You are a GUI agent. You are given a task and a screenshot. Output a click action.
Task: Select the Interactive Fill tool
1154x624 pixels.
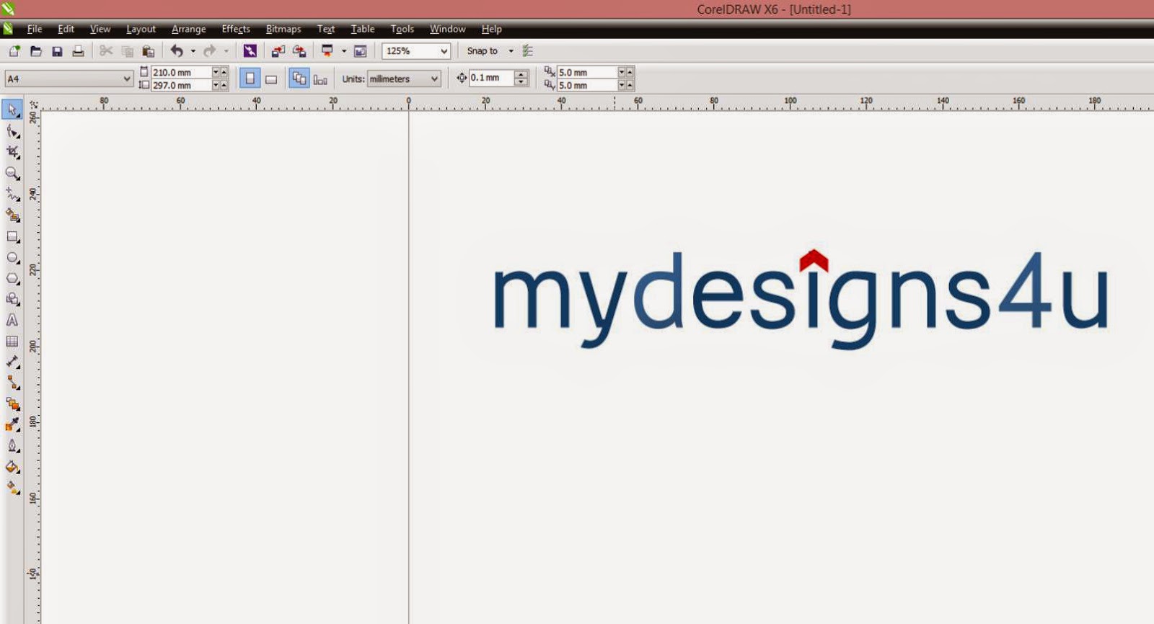(x=12, y=488)
